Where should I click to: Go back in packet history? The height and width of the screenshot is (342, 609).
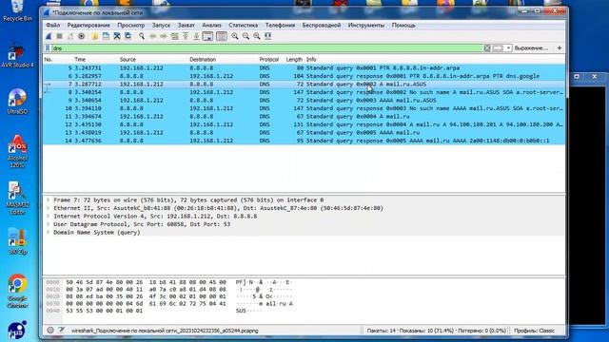(152, 36)
